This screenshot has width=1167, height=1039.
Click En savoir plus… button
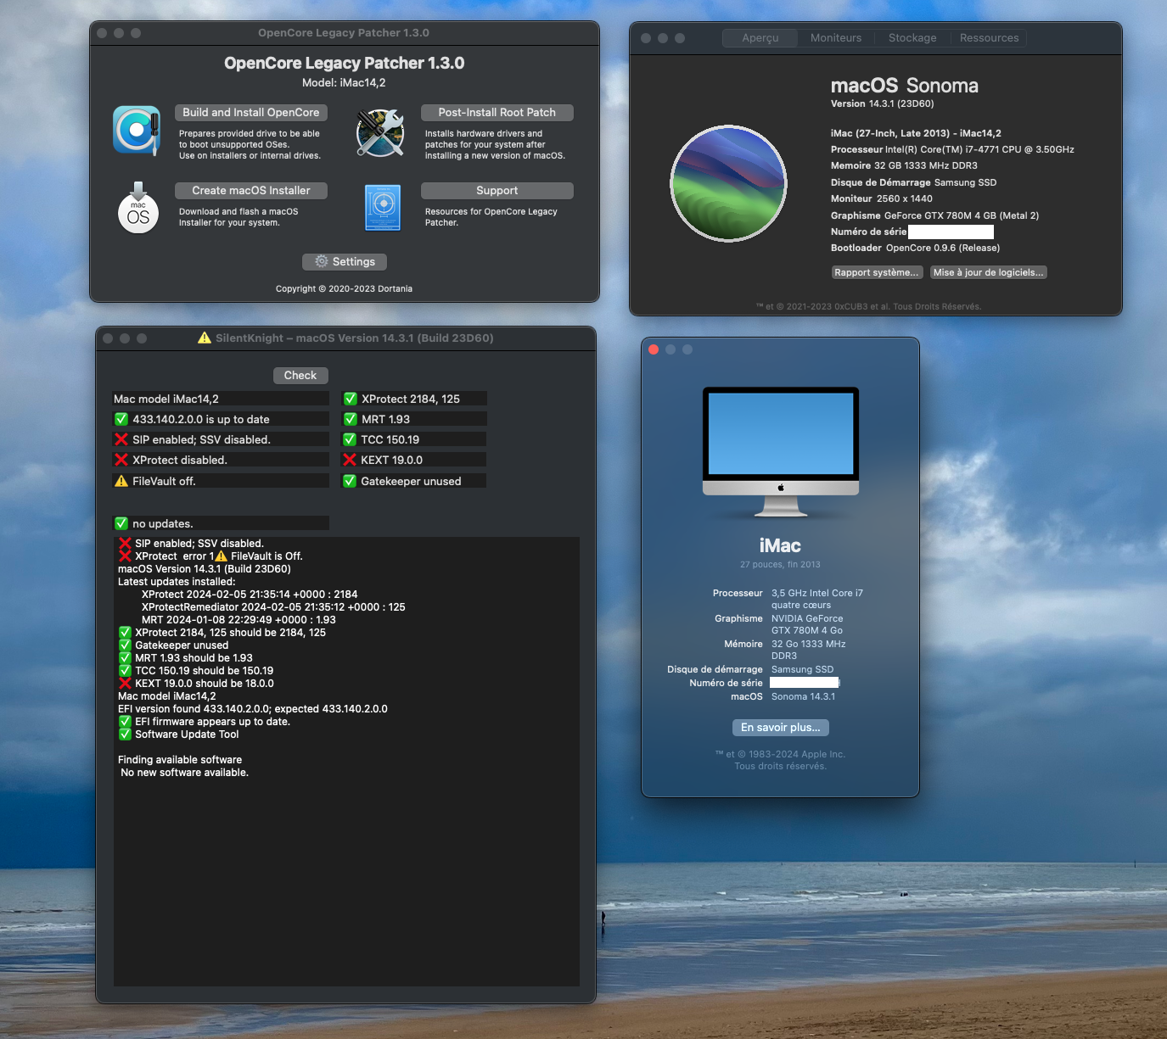[781, 728]
